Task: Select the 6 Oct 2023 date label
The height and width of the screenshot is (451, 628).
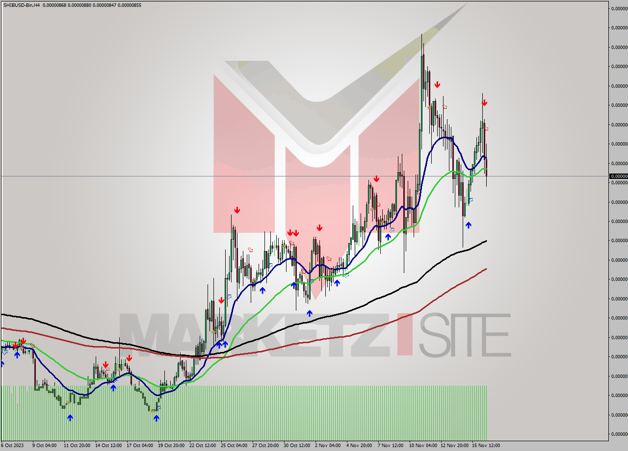Action: tap(13, 446)
